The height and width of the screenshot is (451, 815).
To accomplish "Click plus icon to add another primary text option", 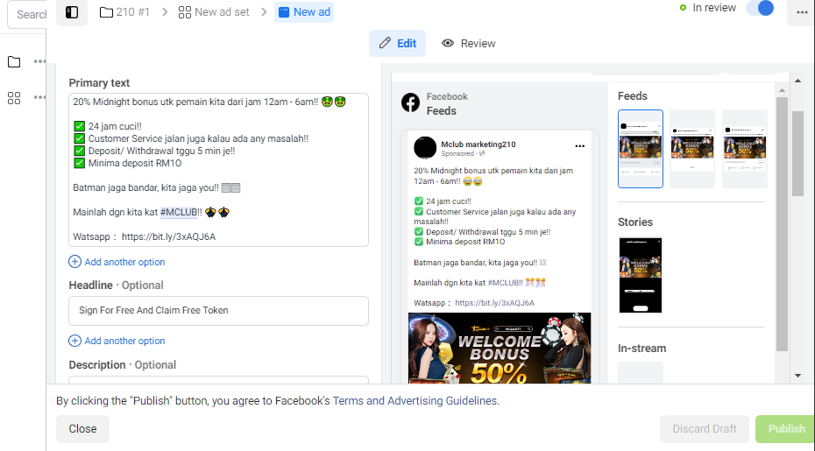I will [74, 262].
